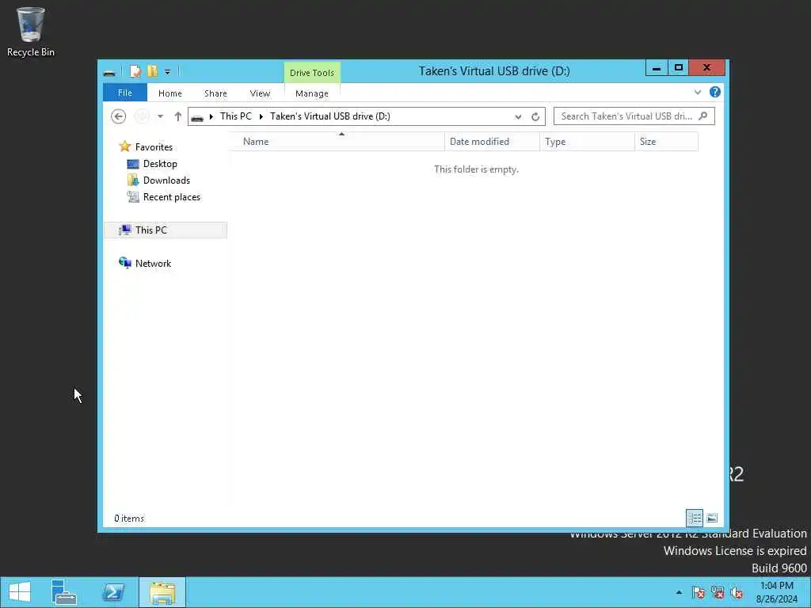The width and height of the screenshot is (811, 608).
Task: Expand the arrow before This PC in address bar
Action: tap(211, 117)
